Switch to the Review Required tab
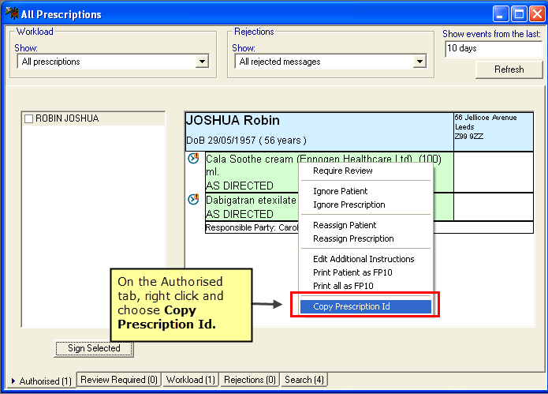Screen dimensions: 548x394 point(119,380)
